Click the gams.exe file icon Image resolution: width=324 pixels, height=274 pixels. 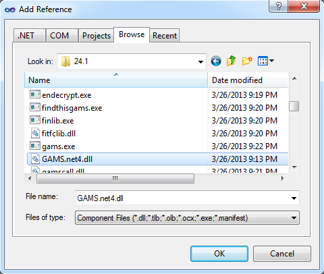pos(35,146)
